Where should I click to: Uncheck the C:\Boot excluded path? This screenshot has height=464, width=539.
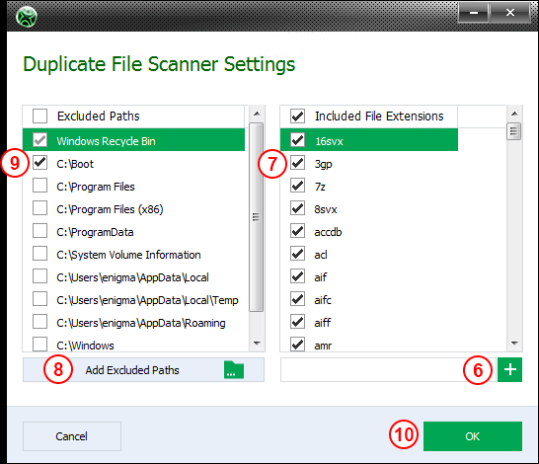[x=39, y=162]
